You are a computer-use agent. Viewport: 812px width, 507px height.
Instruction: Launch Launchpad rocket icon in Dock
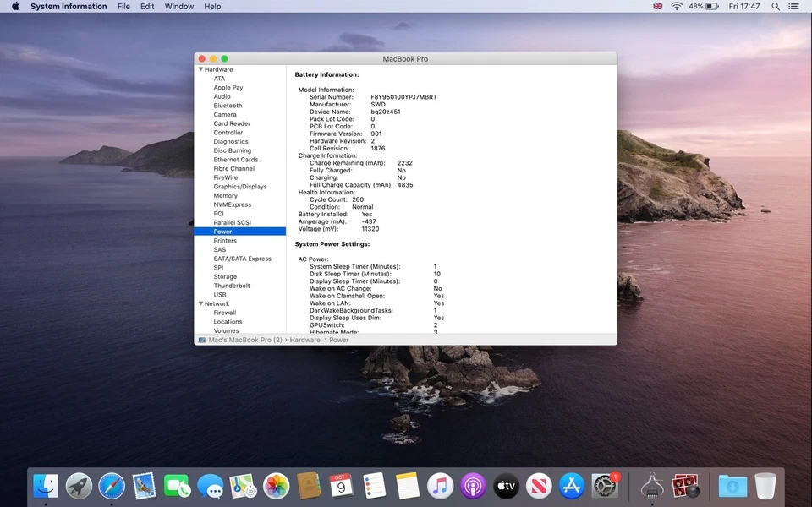click(79, 487)
